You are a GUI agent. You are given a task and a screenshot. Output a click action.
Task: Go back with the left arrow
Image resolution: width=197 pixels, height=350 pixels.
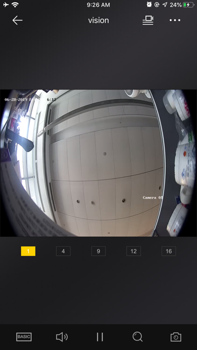(x=18, y=20)
